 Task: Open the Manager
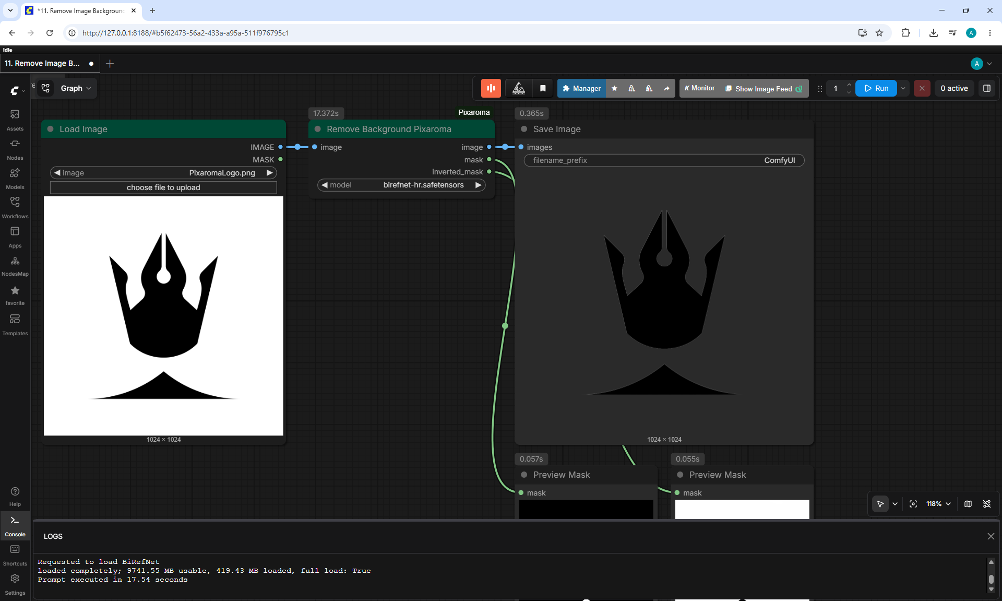581,88
